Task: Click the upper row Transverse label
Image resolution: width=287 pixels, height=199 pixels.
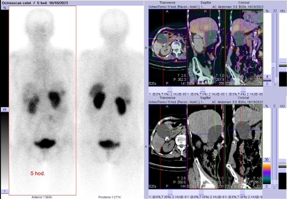Action: [x=167, y=3]
